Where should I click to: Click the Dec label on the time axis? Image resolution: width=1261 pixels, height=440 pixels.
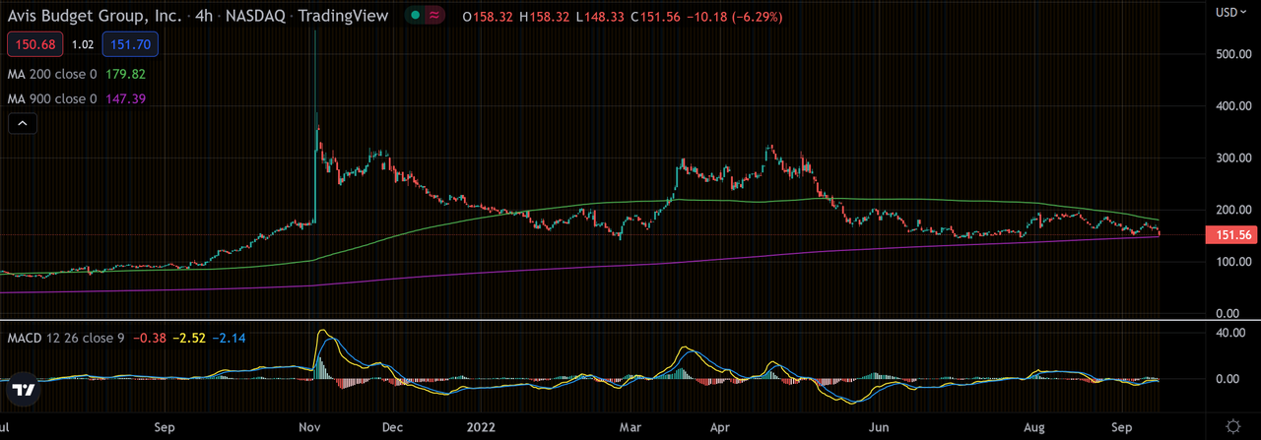[393, 429]
